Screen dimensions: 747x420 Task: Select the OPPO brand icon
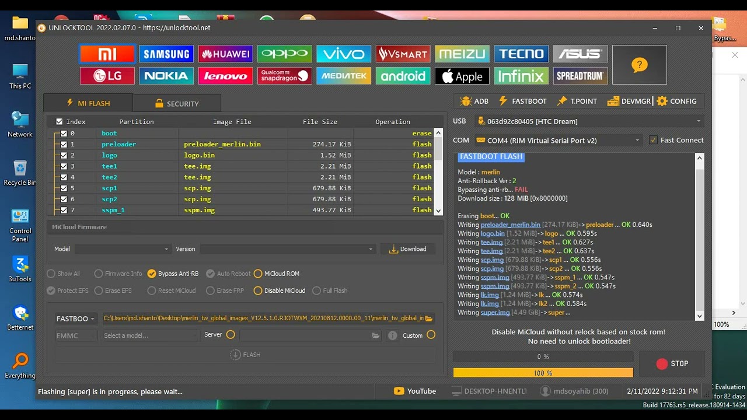click(x=285, y=54)
